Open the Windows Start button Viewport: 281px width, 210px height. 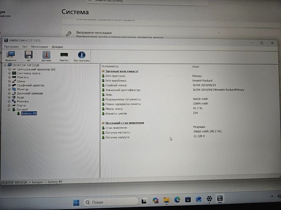(x=76, y=202)
